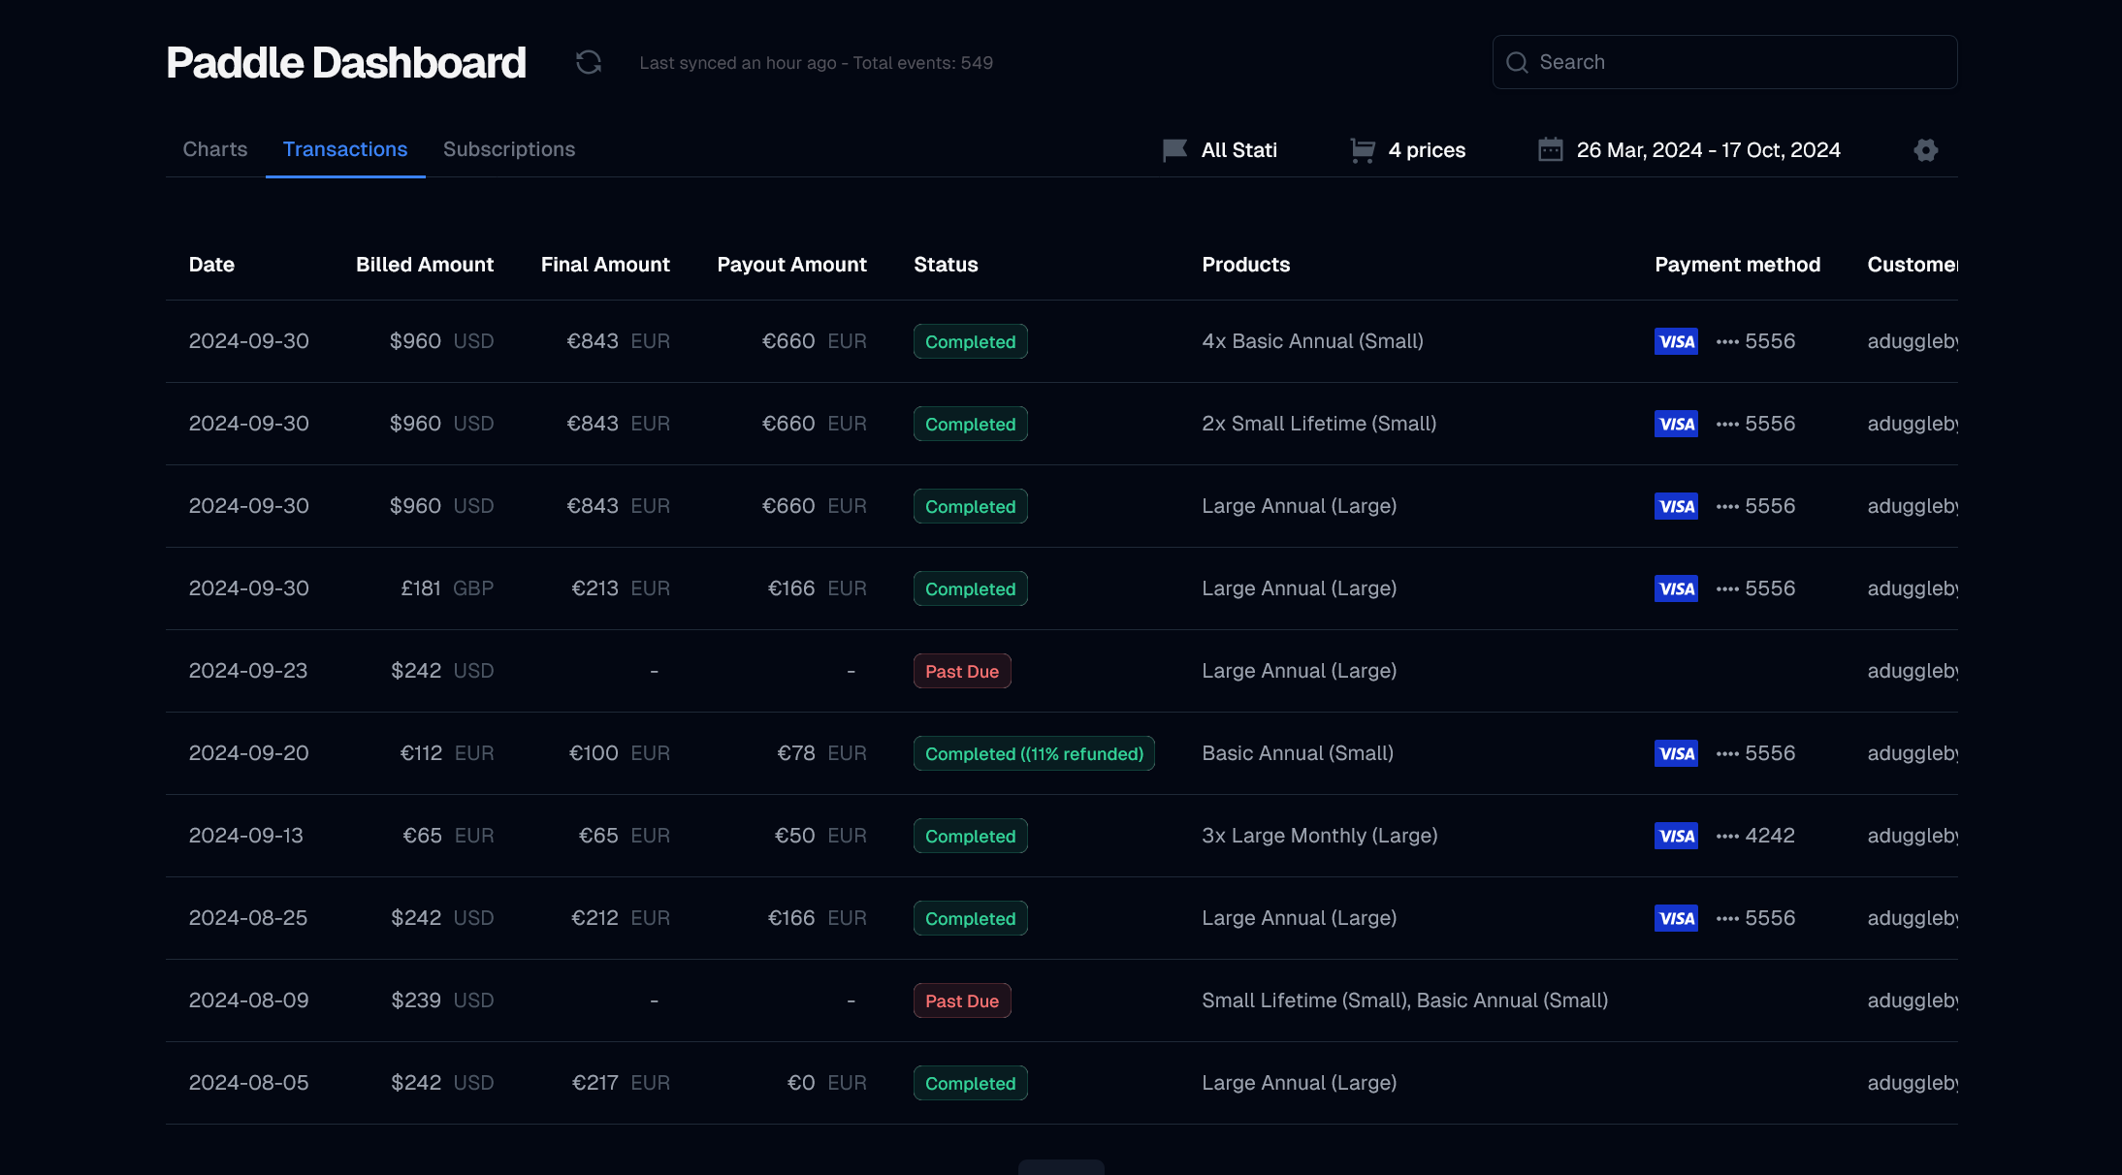Select the Transactions tab
This screenshot has height=1175, width=2122.
(345, 149)
